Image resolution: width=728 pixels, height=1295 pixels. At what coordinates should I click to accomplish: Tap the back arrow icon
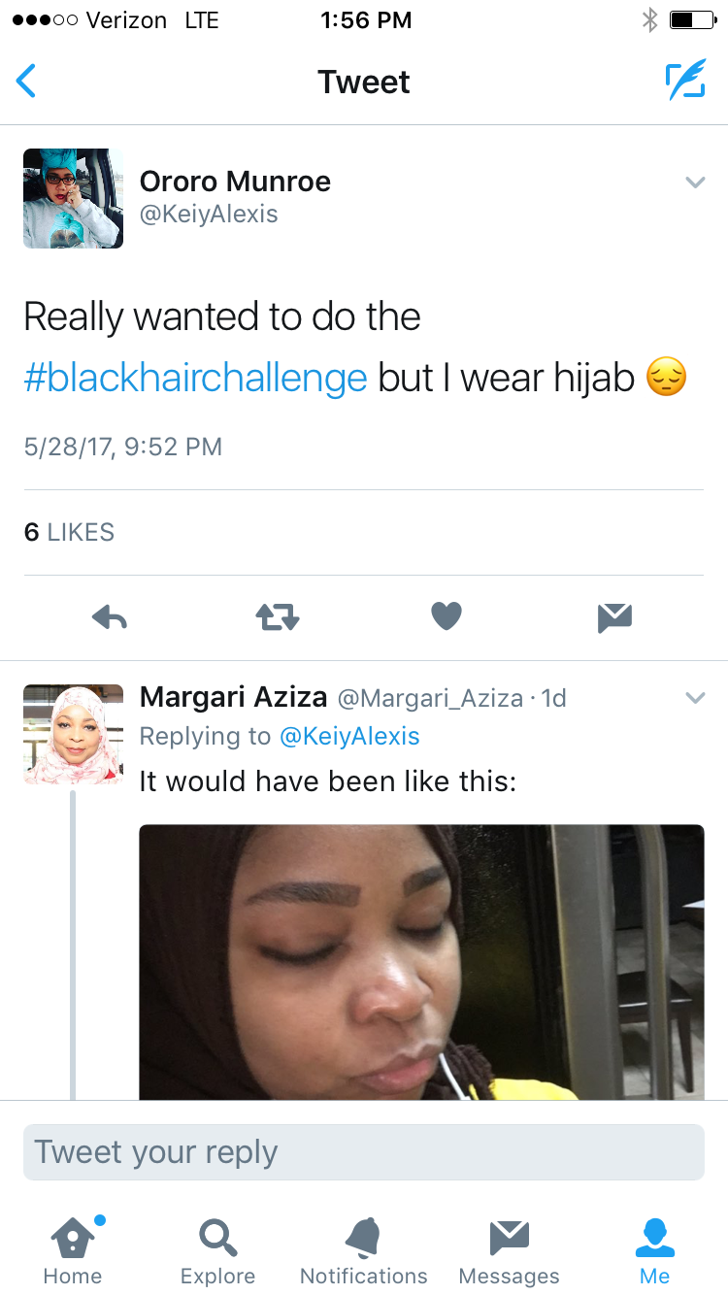pos(27,82)
